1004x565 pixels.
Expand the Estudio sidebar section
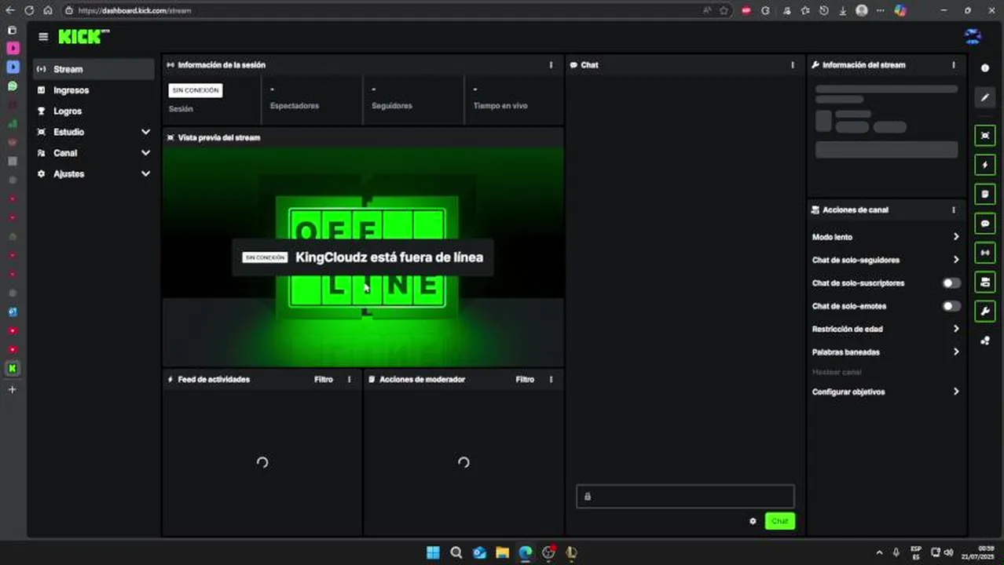(x=145, y=132)
